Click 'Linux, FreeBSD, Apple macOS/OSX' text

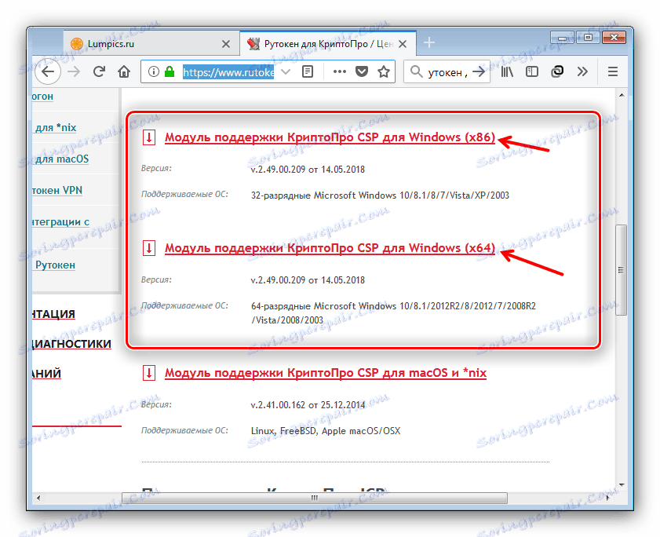326,431
